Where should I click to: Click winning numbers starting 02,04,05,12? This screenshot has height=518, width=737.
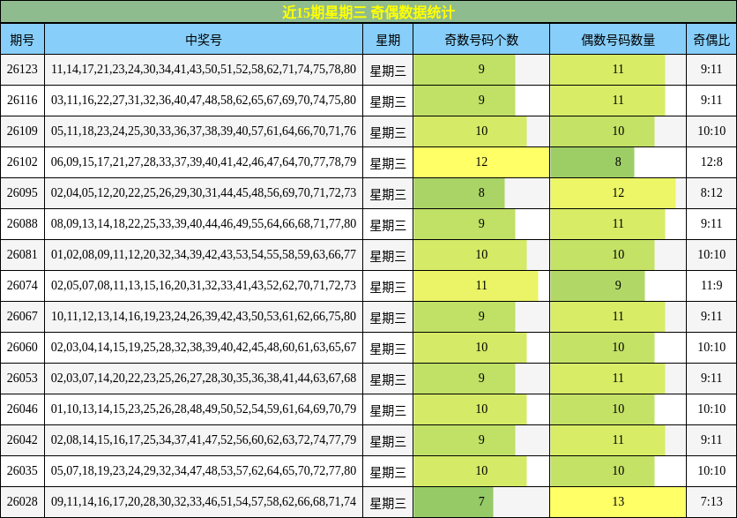(x=204, y=193)
